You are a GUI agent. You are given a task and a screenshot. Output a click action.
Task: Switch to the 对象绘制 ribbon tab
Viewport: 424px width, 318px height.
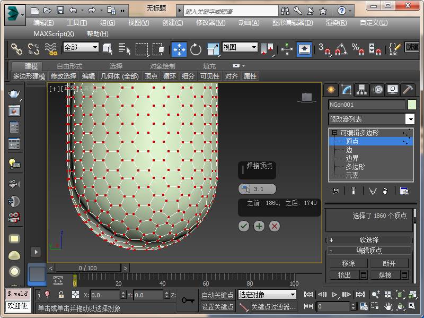click(163, 66)
